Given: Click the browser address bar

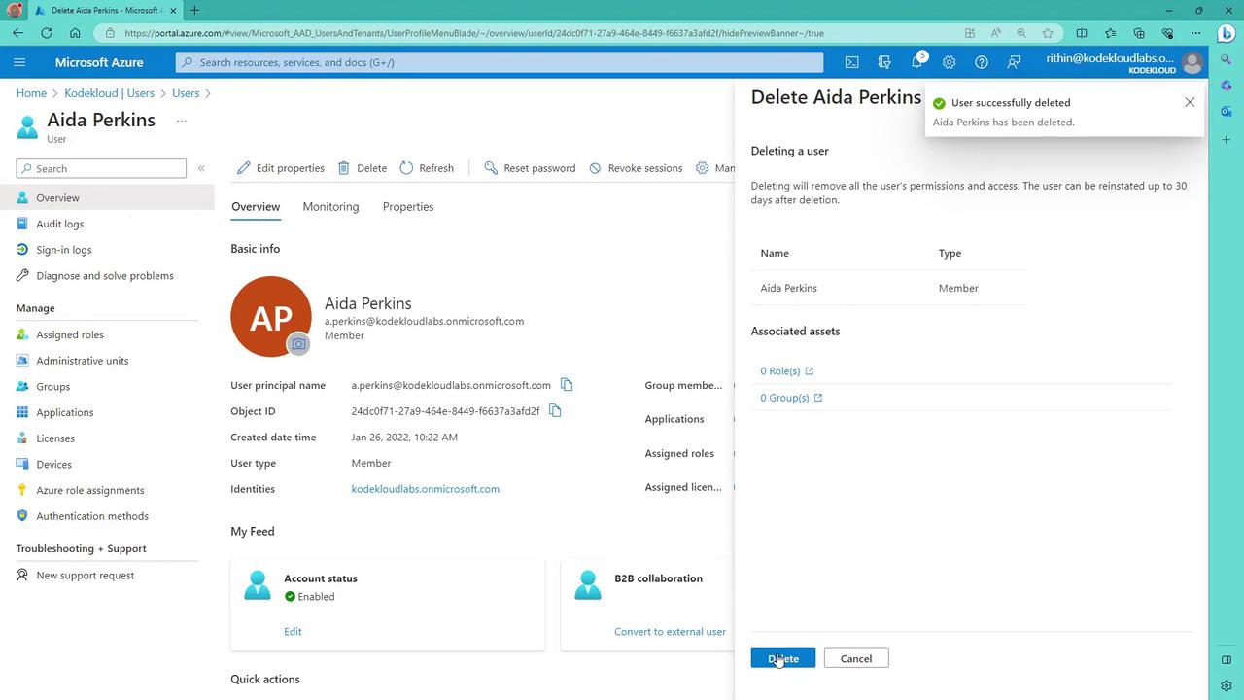Looking at the screenshot, I should pos(530,33).
